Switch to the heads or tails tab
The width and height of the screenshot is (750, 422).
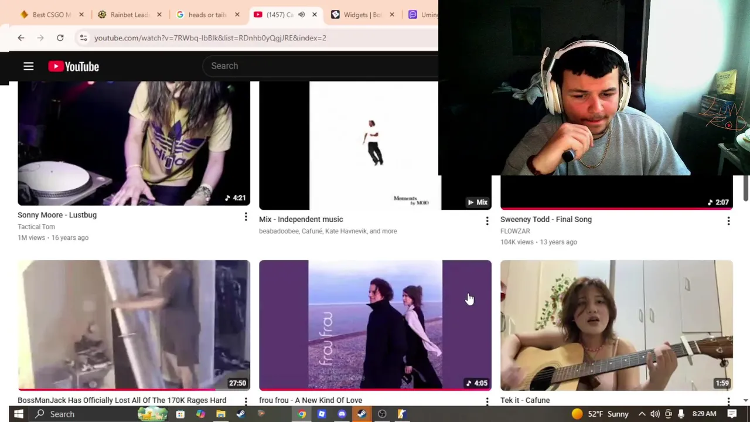[207, 15]
